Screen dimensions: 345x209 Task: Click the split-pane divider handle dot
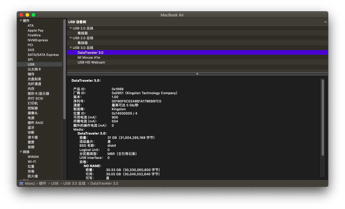tap(197, 74)
